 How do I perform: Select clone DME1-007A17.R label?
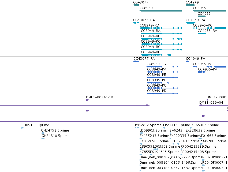(x=99, y=97)
